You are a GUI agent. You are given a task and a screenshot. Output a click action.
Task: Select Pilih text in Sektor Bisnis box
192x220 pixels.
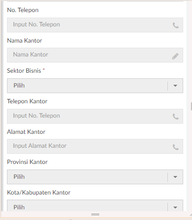pos(19,86)
